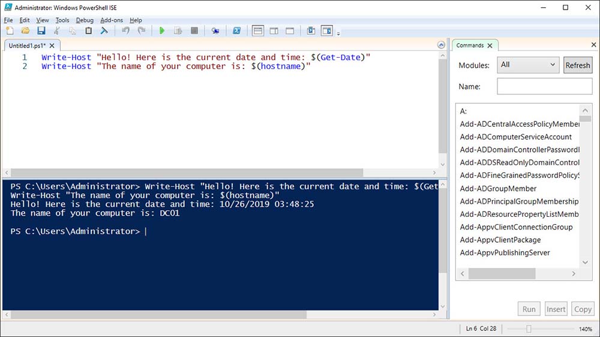
Task: Select Add-ADGroupMember command
Action: coord(498,189)
